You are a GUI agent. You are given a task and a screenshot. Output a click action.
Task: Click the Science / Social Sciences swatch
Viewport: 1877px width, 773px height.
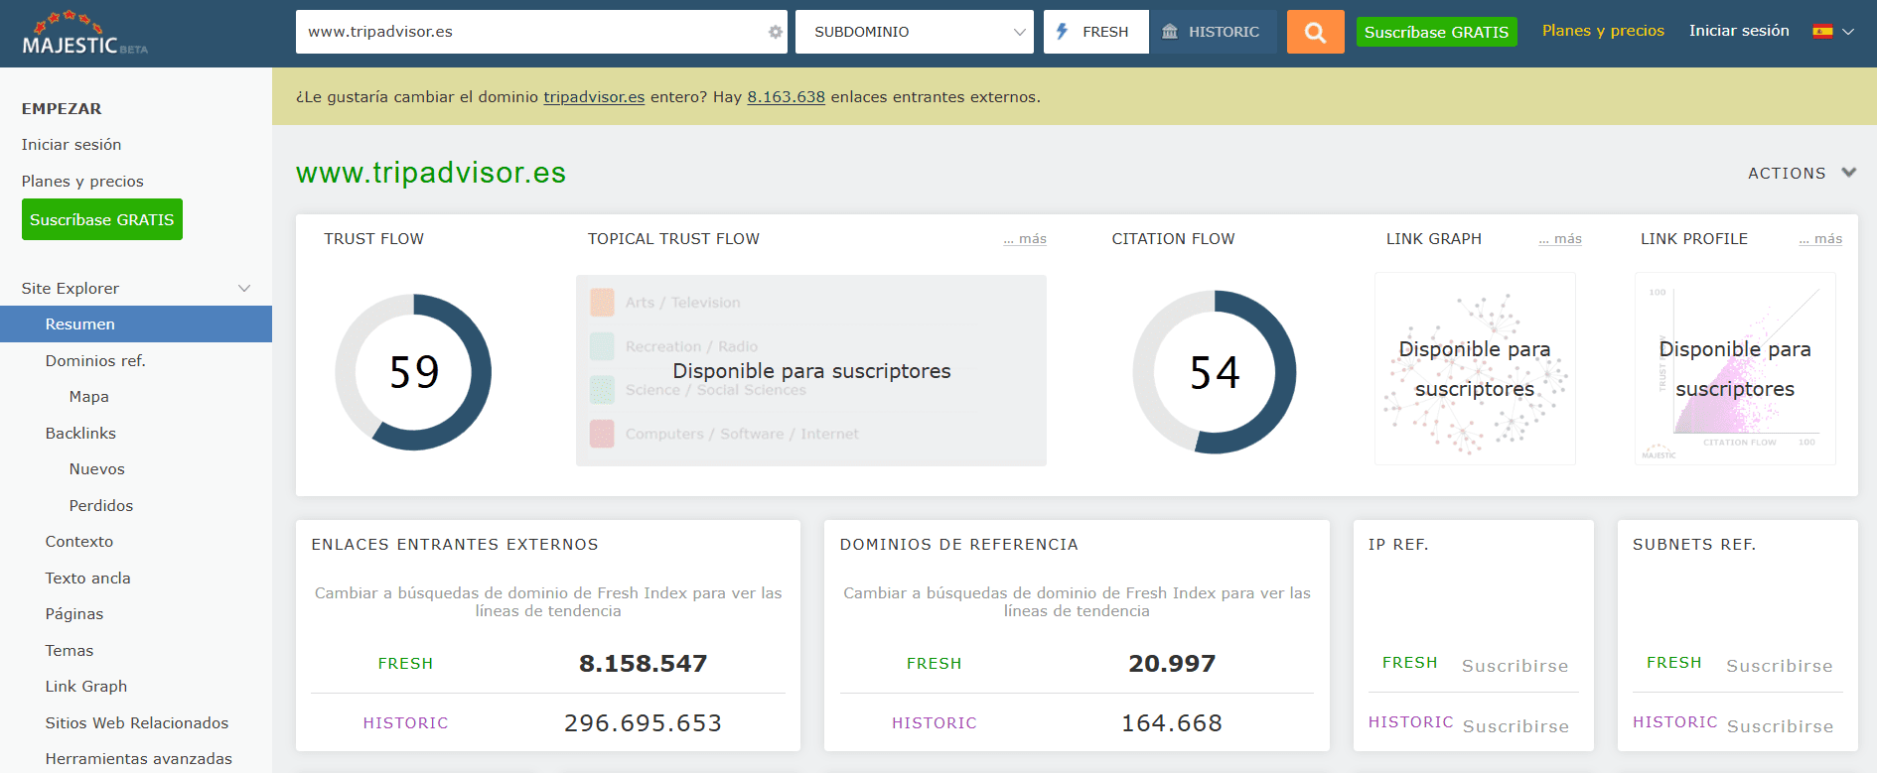pos(602,390)
